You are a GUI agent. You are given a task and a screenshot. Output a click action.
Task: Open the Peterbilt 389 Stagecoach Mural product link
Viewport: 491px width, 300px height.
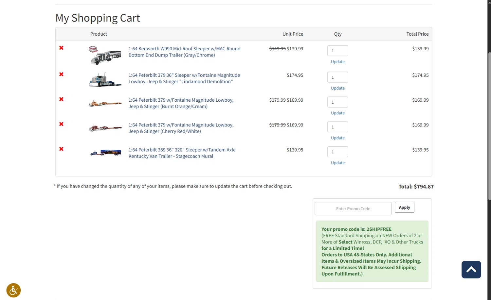(x=182, y=153)
